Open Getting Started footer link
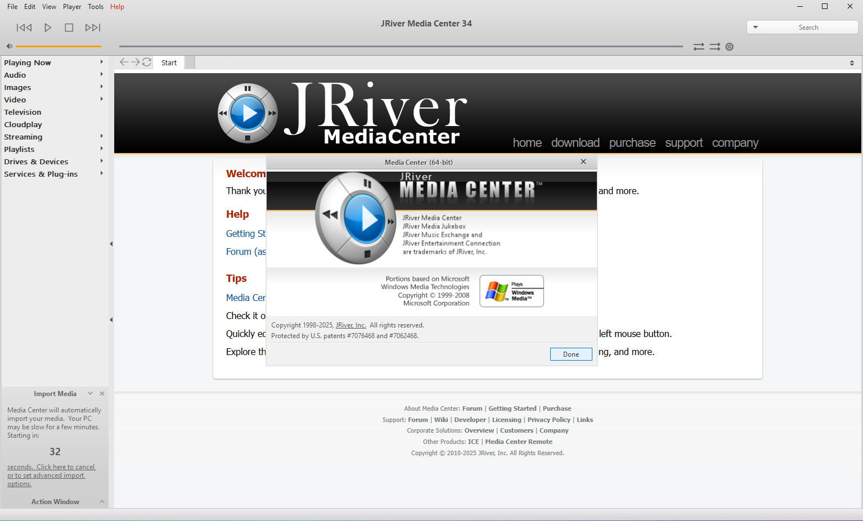Viewport: 863px width, 521px height. tap(513, 408)
